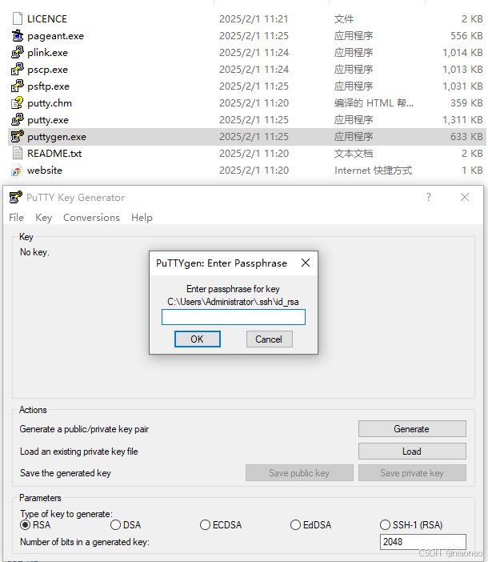Click the Save public key button
The height and width of the screenshot is (562, 488).
tap(299, 473)
